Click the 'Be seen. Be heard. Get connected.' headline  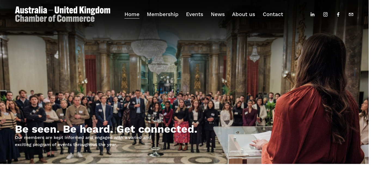106,129
